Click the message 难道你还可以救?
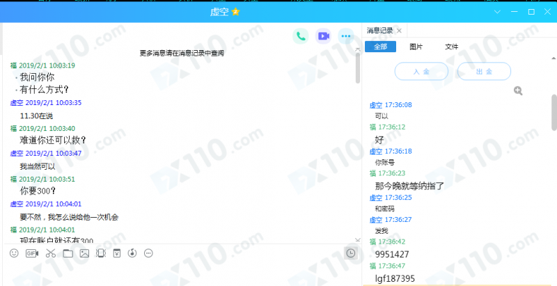This screenshot has width=557, height=286. click(x=53, y=140)
